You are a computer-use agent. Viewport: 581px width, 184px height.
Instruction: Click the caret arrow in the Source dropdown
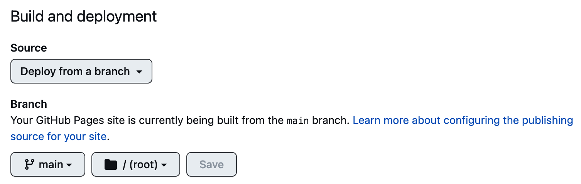tap(140, 72)
